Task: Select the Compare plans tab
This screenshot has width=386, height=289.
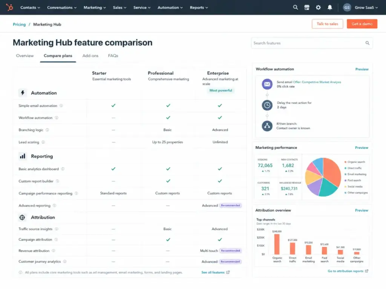Action: 58,56
